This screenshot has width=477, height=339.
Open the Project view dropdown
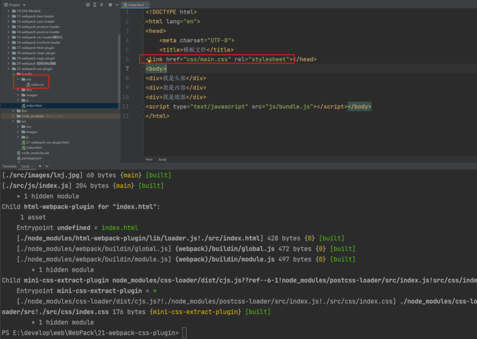24,5
